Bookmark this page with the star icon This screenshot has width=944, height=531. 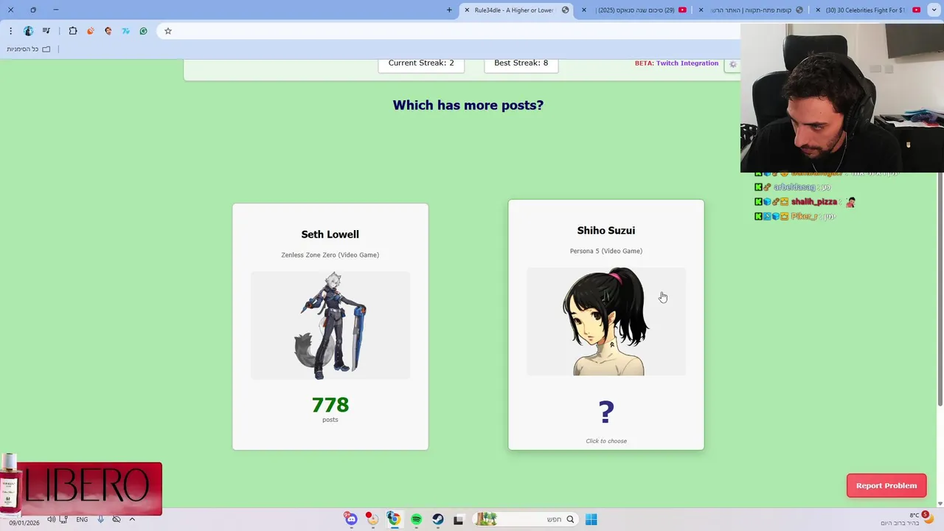pyautogui.click(x=168, y=31)
